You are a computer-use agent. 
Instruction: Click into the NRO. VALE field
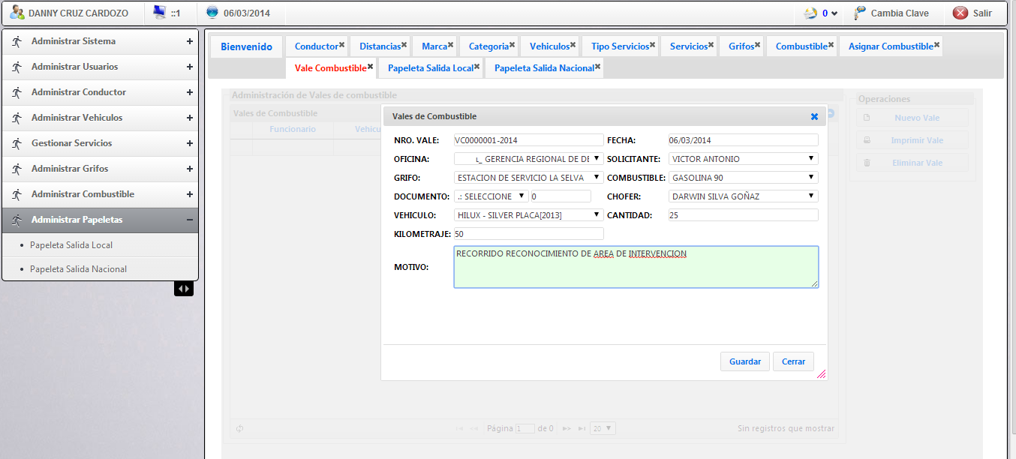(x=529, y=140)
